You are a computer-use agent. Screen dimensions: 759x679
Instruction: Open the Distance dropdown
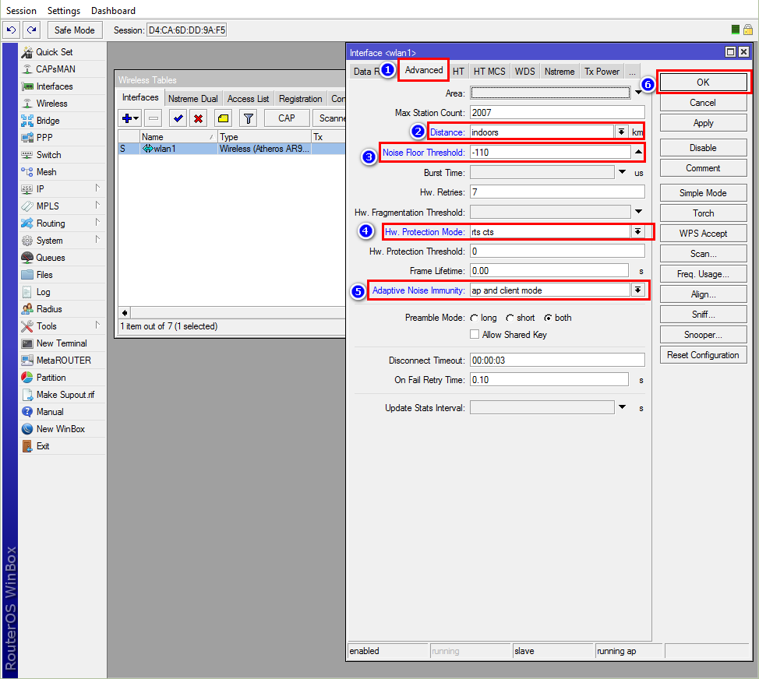click(621, 132)
